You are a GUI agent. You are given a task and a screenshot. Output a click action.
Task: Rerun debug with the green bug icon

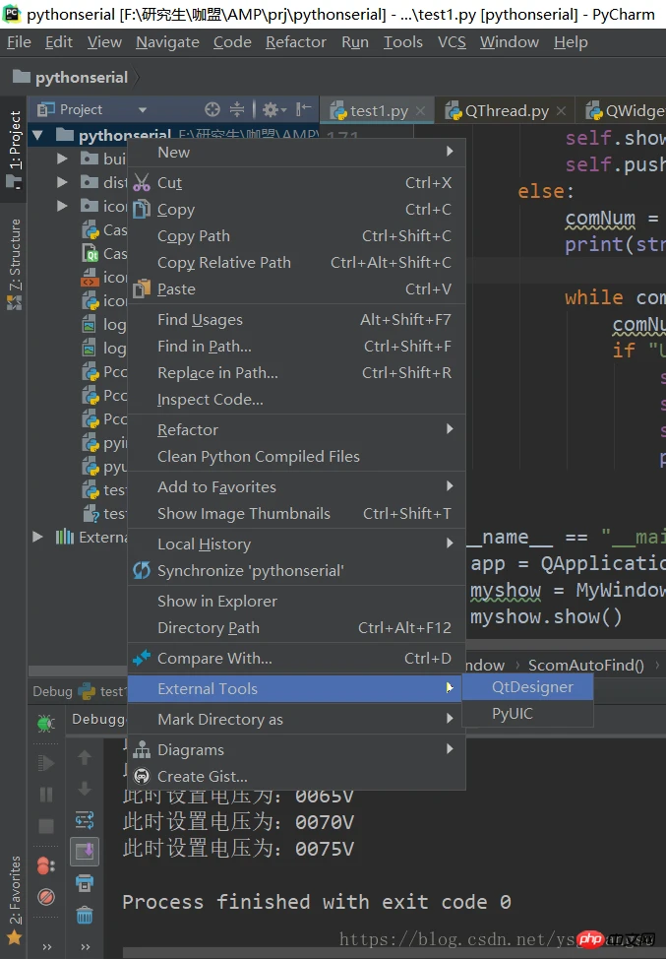tap(46, 723)
